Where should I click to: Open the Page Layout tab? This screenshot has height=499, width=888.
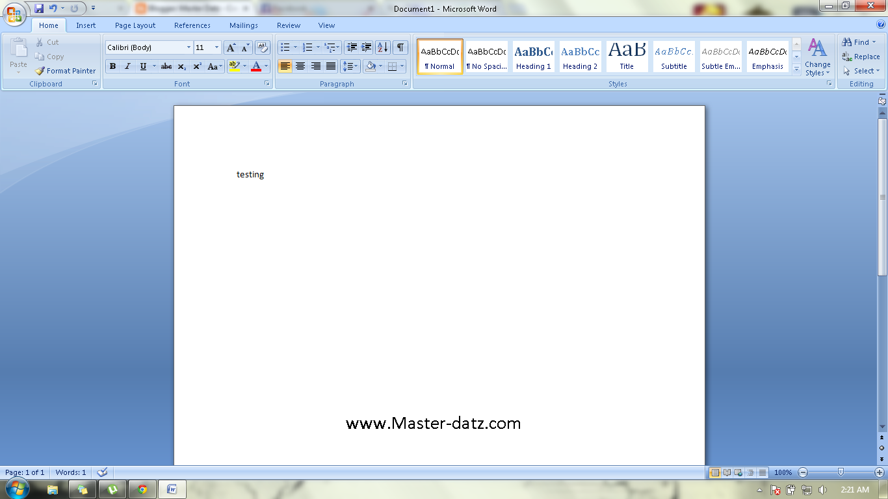click(135, 25)
